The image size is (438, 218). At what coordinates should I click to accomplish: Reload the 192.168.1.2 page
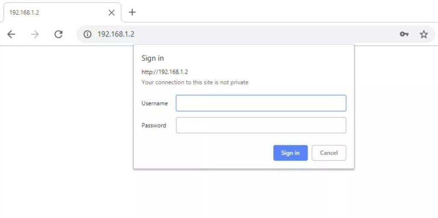pyautogui.click(x=59, y=35)
